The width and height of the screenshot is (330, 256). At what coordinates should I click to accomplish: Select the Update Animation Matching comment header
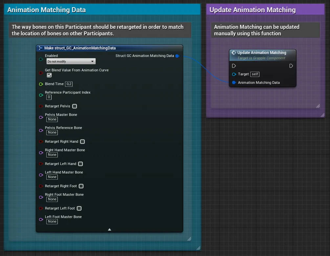[265, 9]
